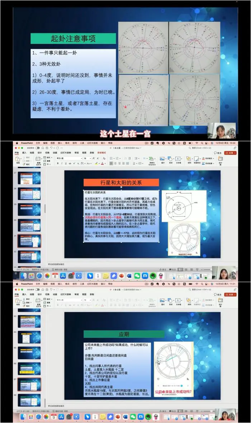Open font name dropdown above 行星和太阳的关系 slide
Viewport: 251px width, 423px height.
click(x=70, y=158)
